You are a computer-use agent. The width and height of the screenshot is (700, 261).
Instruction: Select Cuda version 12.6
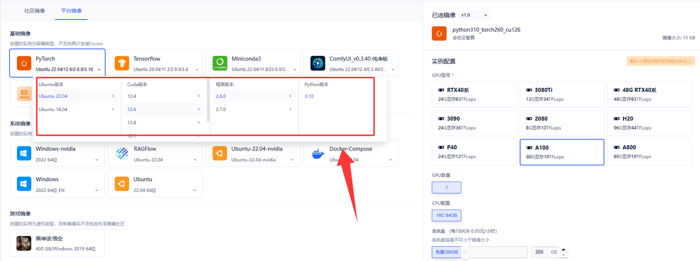[x=164, y=109]
